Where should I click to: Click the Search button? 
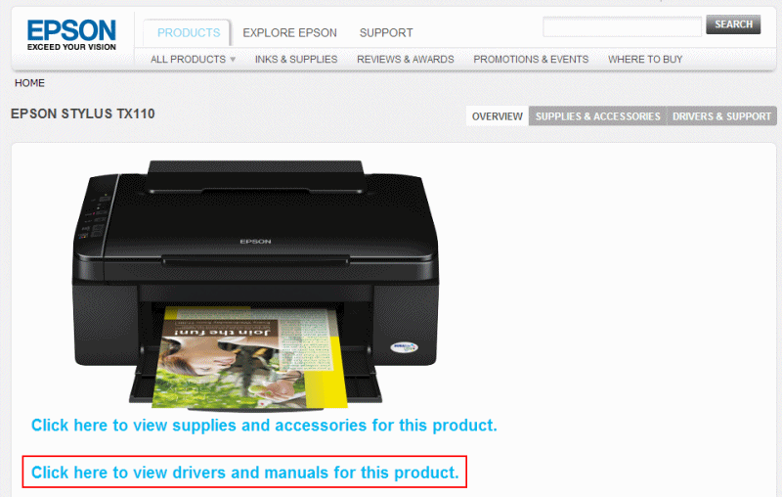click(733, 24)
